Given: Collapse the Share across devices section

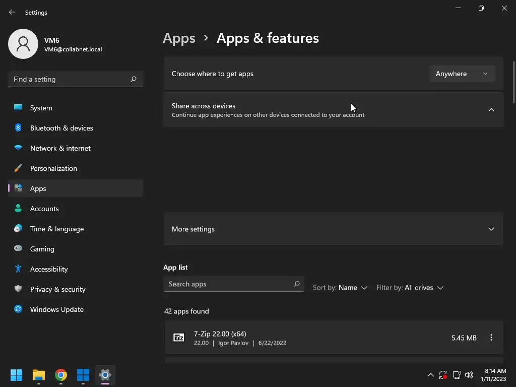Looking at the screenshot, I should click(491, 110).
